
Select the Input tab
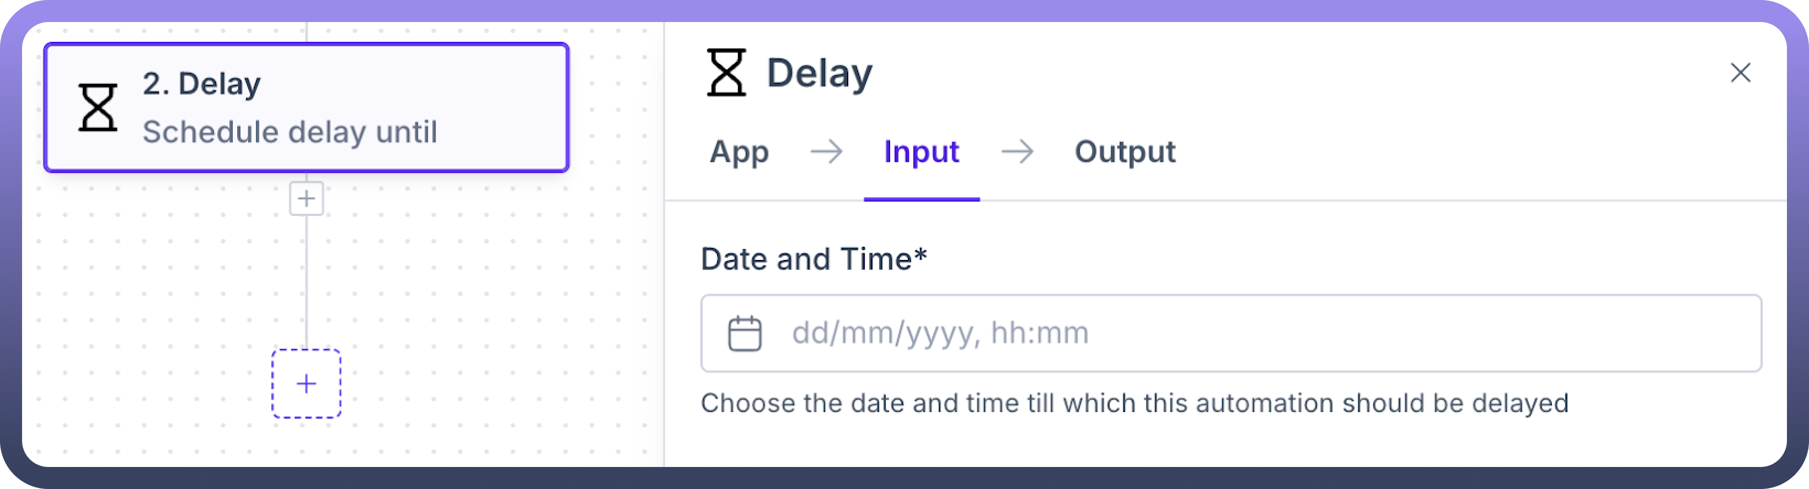922,151
